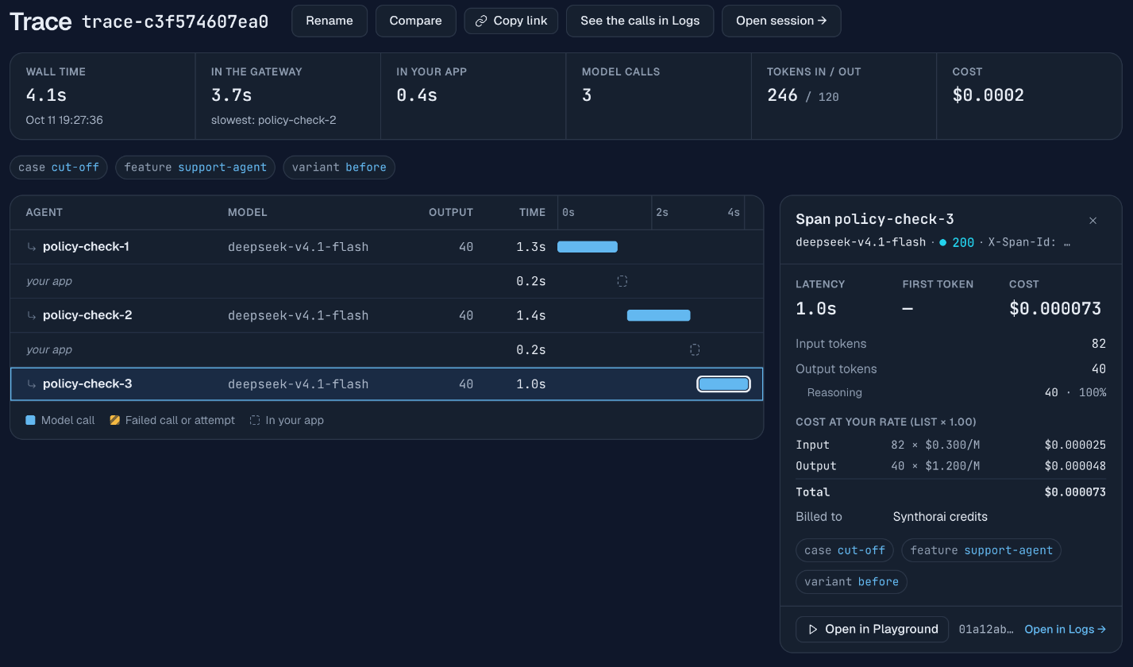Select the policy-check-3 row

[387, 384]
